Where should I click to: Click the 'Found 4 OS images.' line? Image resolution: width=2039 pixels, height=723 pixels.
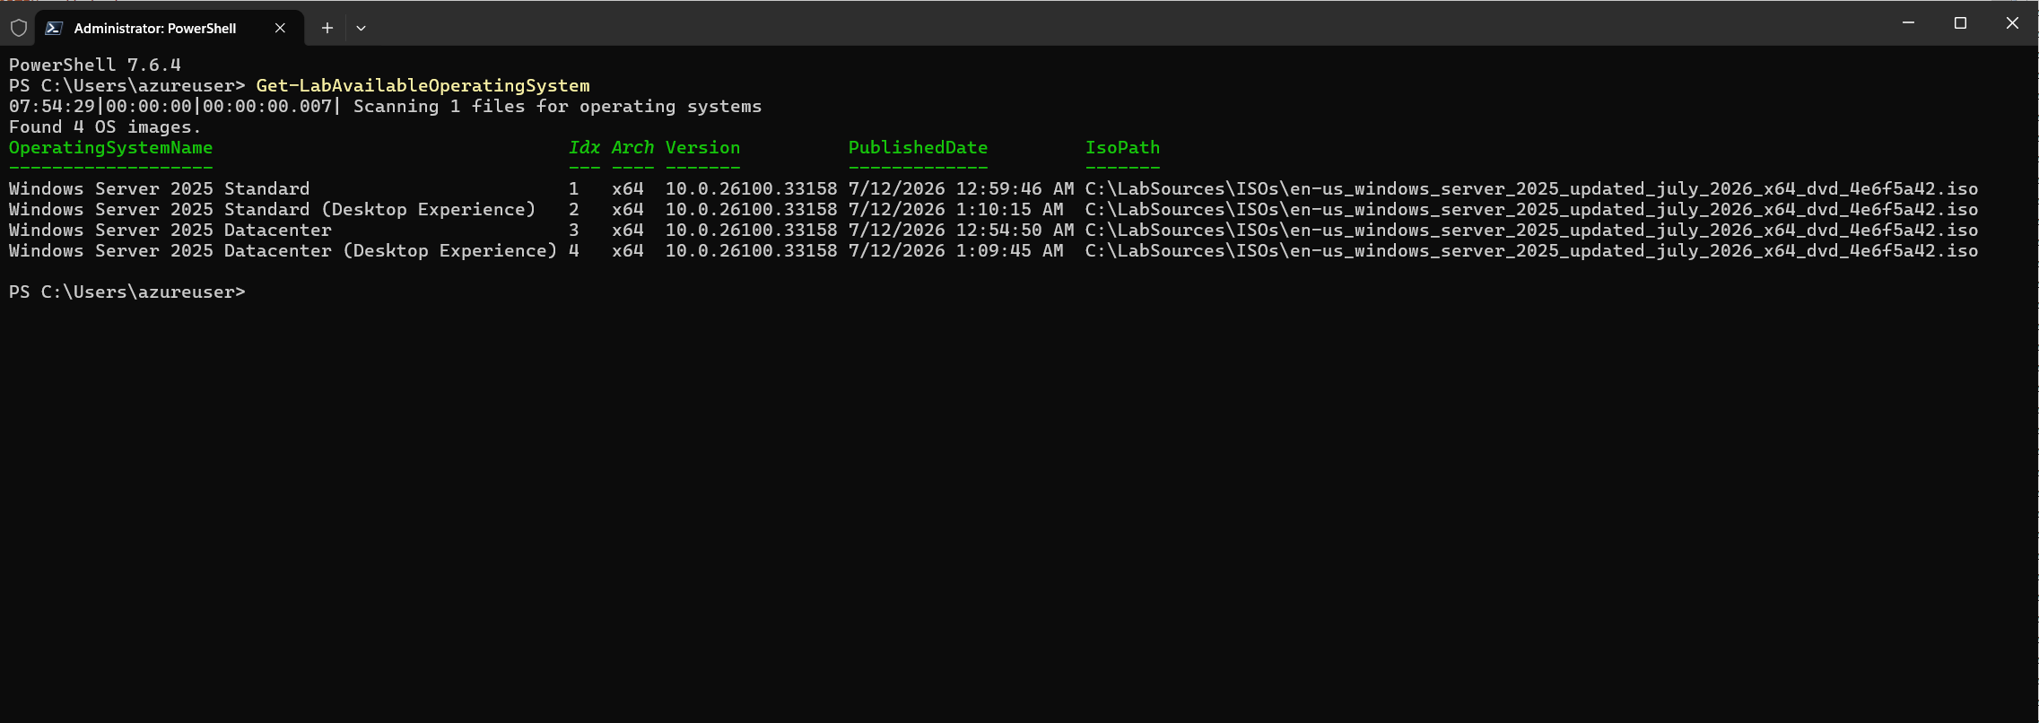coord(105,127)
